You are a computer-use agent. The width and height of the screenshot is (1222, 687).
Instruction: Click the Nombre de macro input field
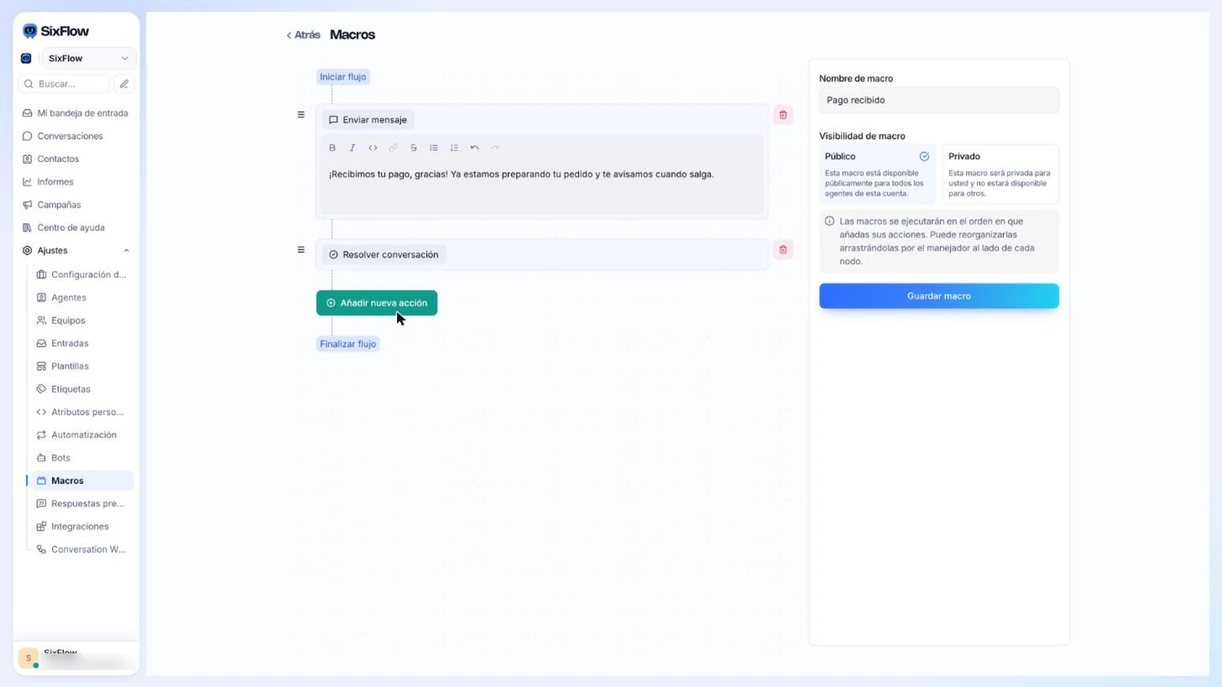(939, 100)
